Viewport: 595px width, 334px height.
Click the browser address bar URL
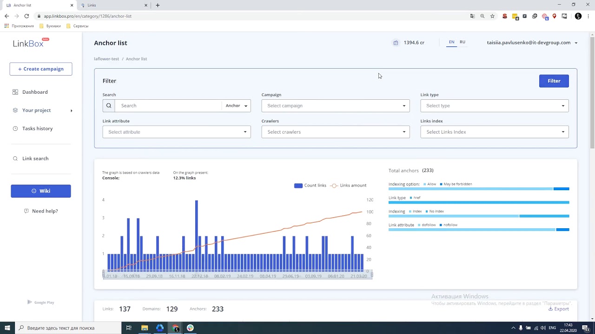[x=88, y=16]
